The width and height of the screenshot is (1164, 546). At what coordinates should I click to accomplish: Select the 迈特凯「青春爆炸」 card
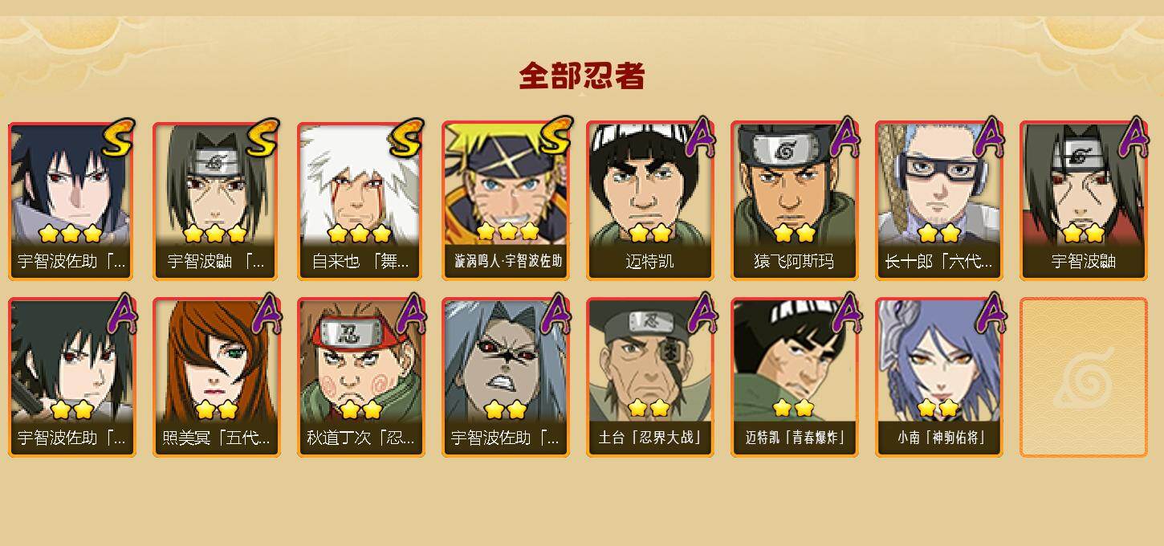pyautogui.click(x=794, y=377)
